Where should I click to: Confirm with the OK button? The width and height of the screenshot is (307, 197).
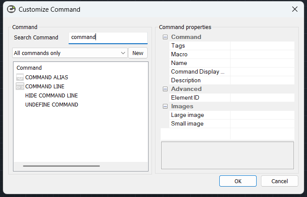pyautogui.click(x=238, y=181)
